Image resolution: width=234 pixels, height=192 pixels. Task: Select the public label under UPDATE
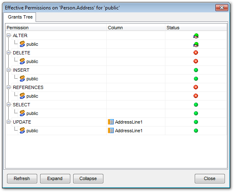pos(32,131)
